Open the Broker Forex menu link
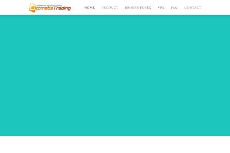This screenshot has width=230, height=153. (x=138, y=8)
